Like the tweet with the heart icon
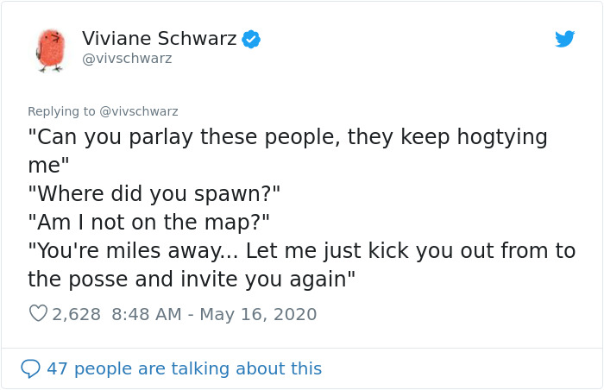This screenshot has height=390, width=604. coord(38,313)
